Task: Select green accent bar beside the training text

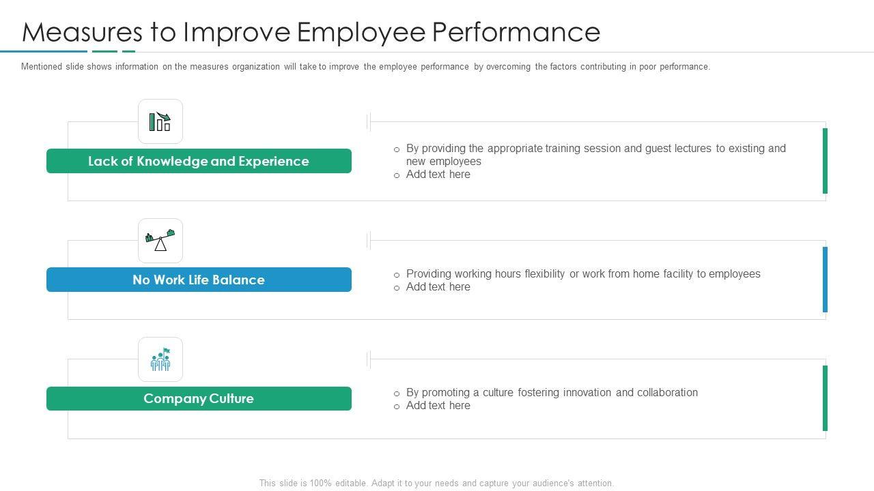Action: 825,161
